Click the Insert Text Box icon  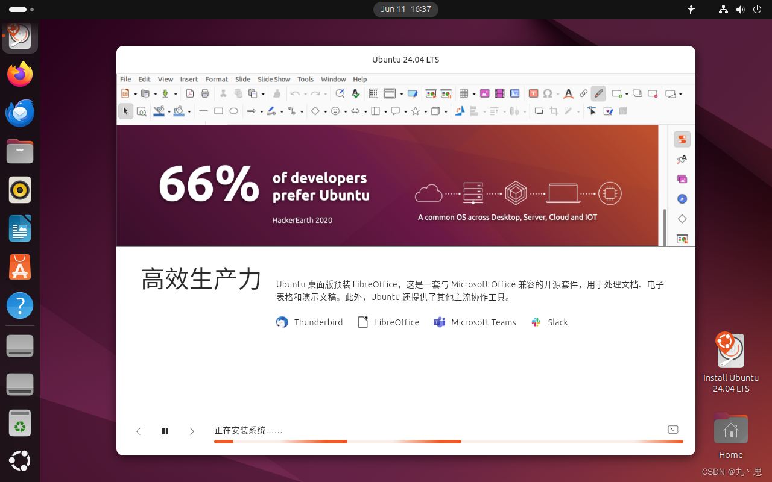coord(533,93)
